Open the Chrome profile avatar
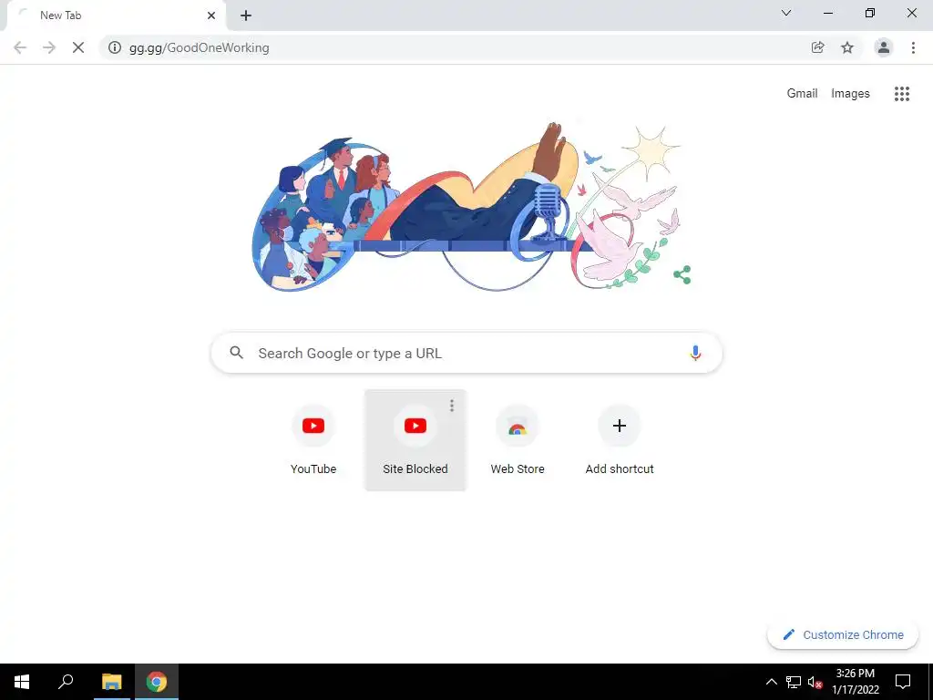The image size is (933, 700). click(x=884, y=47)
